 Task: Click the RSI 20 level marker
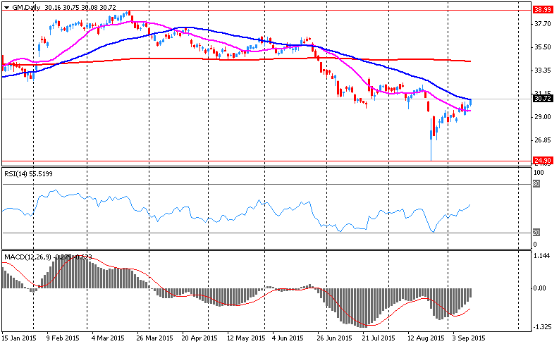536,233
